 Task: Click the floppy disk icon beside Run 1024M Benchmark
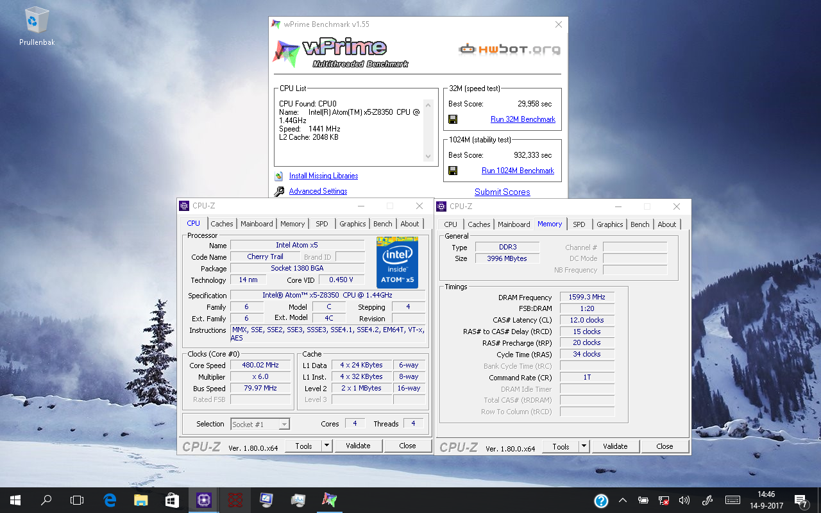point(453,171)
